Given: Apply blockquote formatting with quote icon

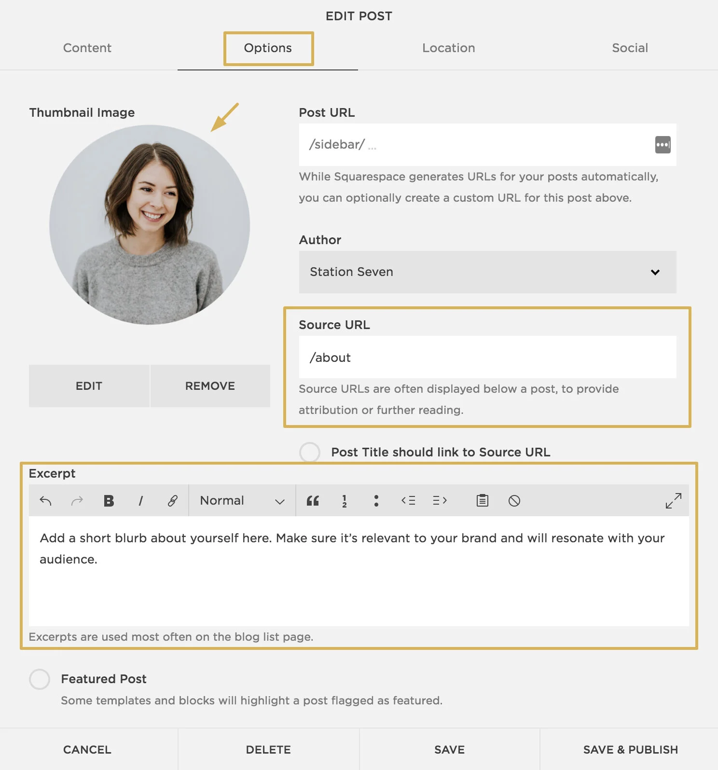Looking at the screenshot, I should (313, 501).
